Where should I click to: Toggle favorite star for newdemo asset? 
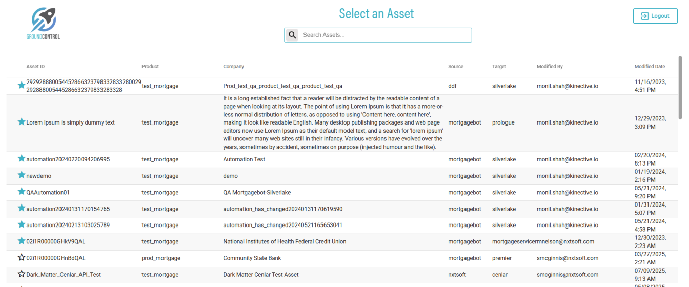coord(22,175)
